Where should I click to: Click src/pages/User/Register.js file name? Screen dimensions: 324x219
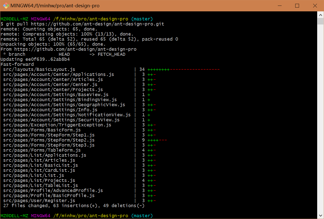pos(39,201)
